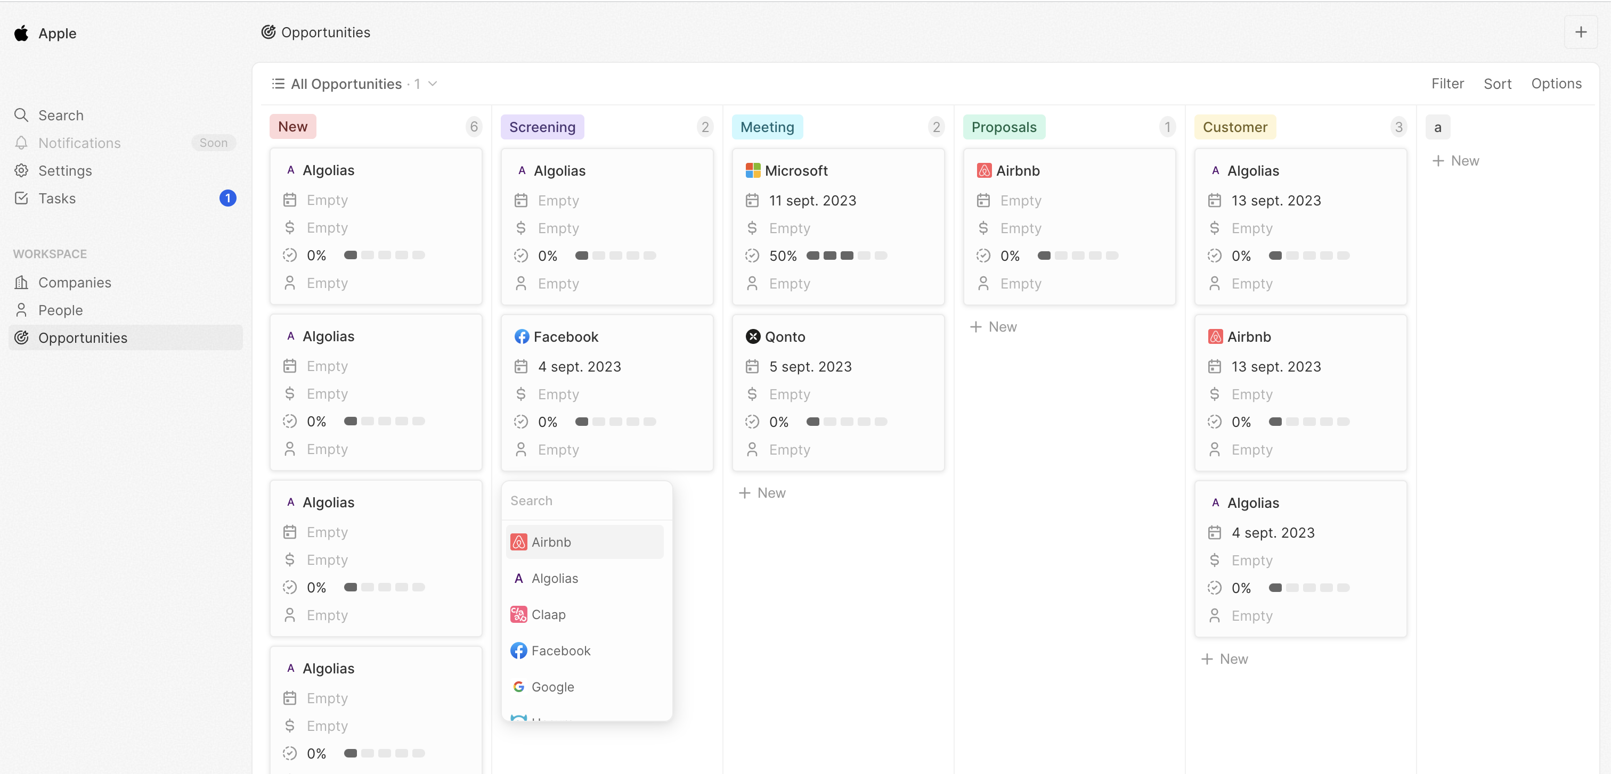Click the Companies building icon
This screenshot has height=774, width=1611.
click(x=21, y=282)
